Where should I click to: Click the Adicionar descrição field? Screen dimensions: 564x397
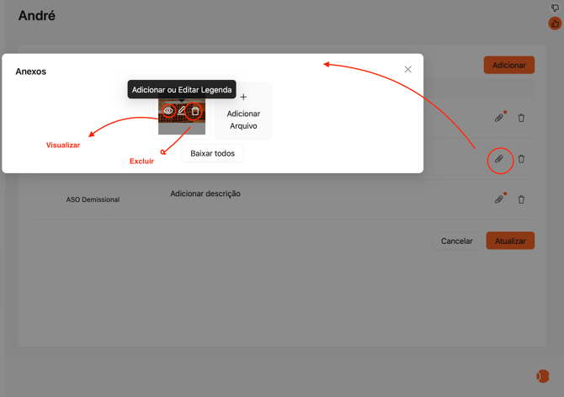point(205,193)
